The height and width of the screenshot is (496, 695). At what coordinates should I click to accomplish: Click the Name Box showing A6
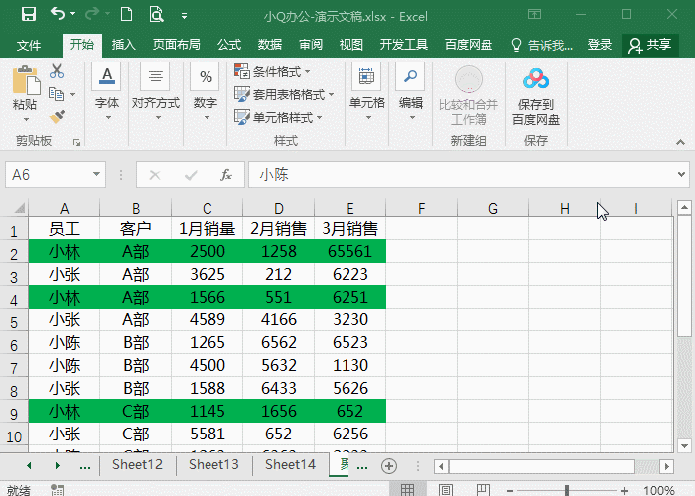point(47,175)
